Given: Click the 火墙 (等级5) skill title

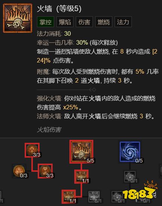Looking at the screenshot, I should pyautogui.click(x=59, y=9).
